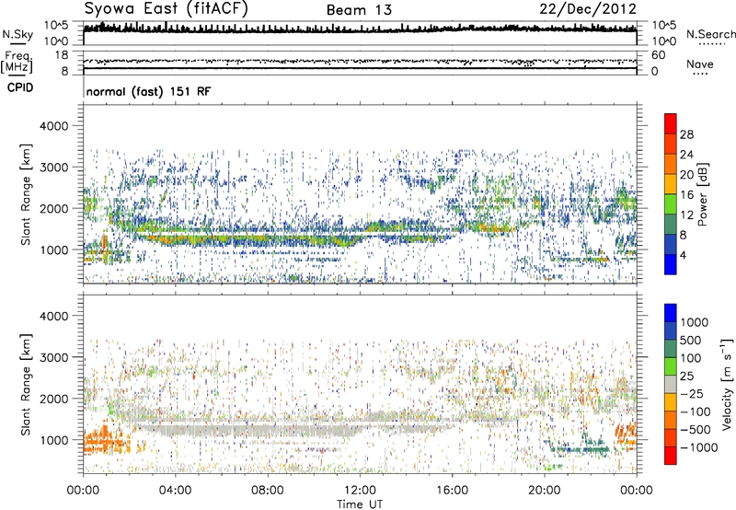
Task: Click the 'Power [dB]' color bar title
Action: pos(702,194)
